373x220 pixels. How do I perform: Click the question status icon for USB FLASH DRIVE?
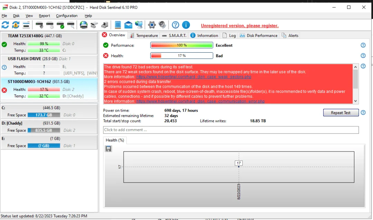click(x=4, y=67)
